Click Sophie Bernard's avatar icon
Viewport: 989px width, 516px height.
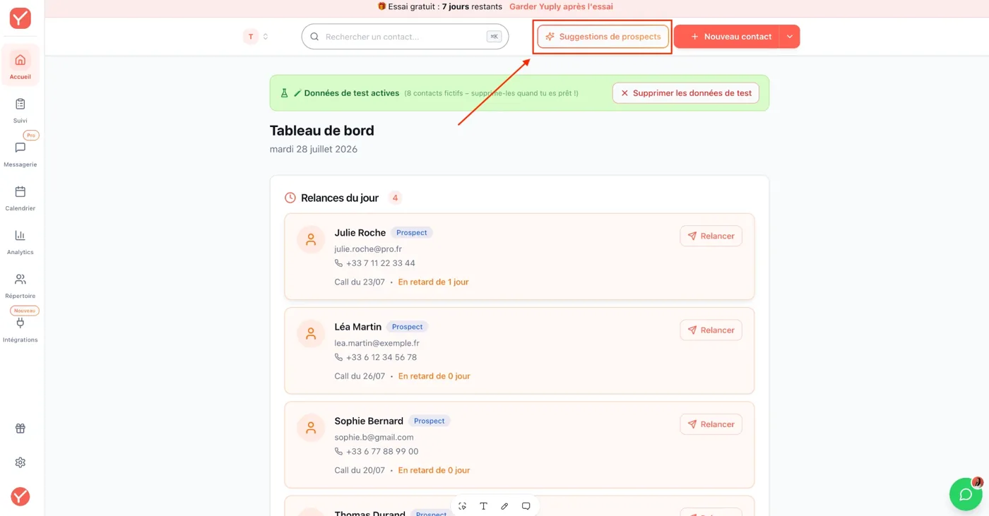coord(311,428)
